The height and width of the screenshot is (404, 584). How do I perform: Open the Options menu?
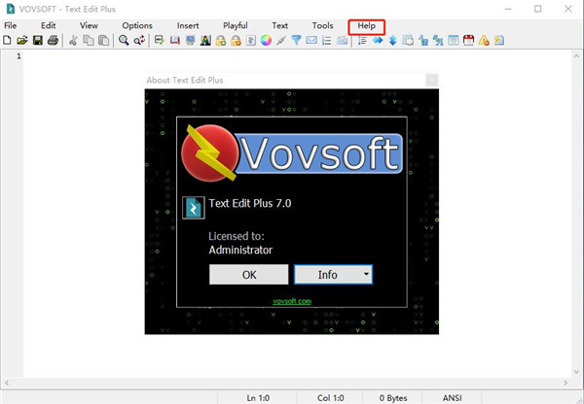137,25
